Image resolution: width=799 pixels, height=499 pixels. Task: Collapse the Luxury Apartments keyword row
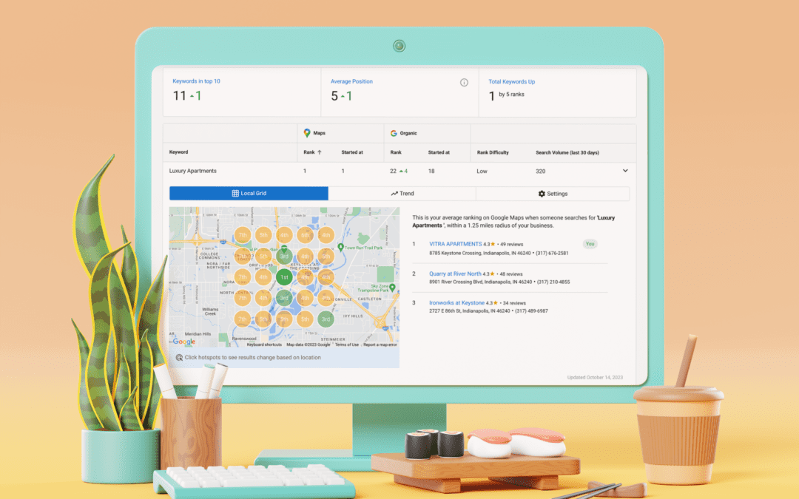(625, 171)
